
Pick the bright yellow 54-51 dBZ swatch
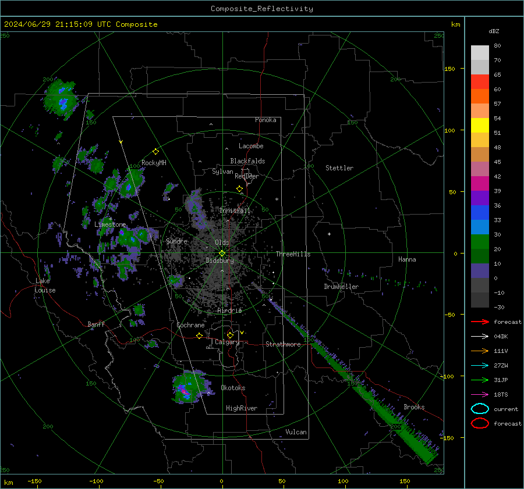pos(480,126)
